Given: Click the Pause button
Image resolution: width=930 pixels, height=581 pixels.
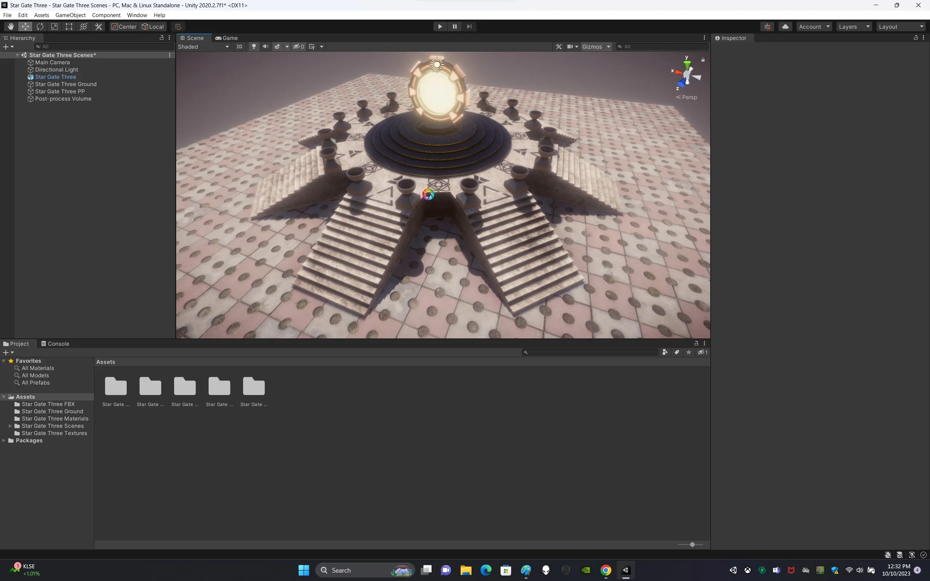Looking at the screenshot, I should click(454, 27).
